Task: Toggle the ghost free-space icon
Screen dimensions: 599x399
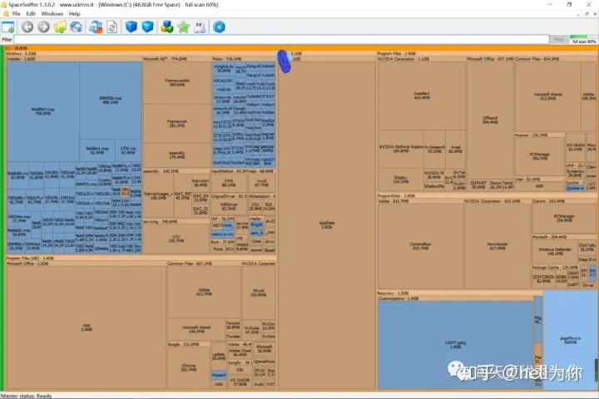Action: point(200,27)
